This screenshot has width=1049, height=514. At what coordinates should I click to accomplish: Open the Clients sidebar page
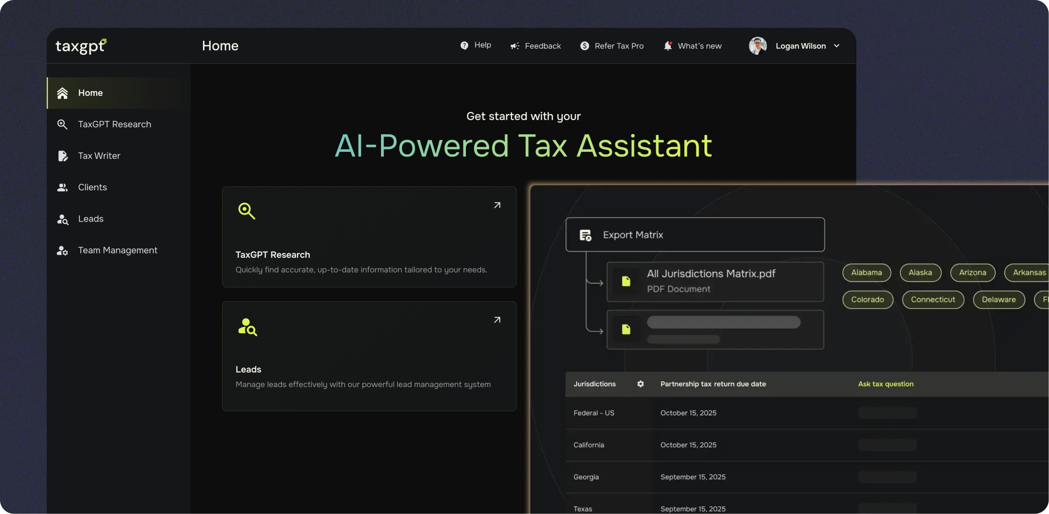click(92, 187)
